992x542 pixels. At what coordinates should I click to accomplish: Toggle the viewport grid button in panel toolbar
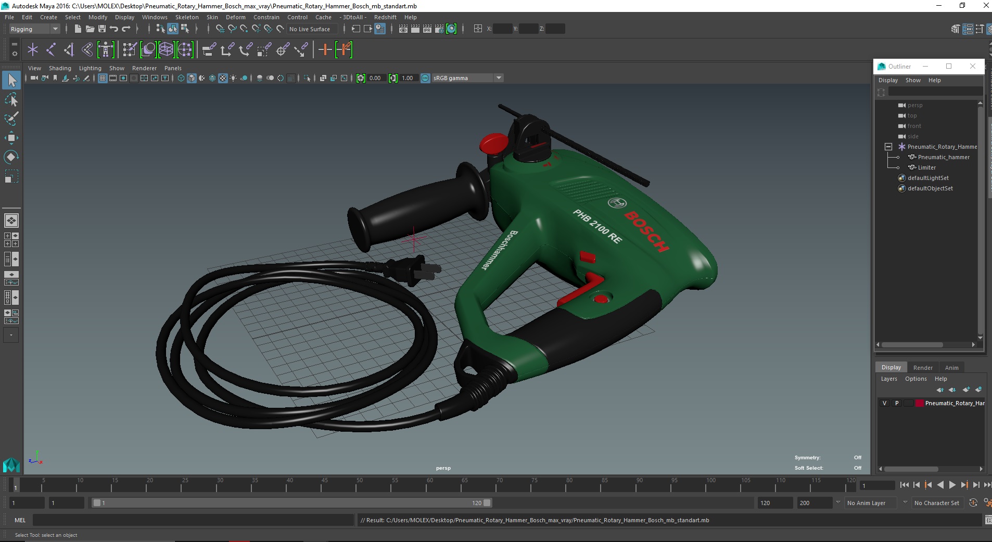pyautogui.click(x=103, y=78)
